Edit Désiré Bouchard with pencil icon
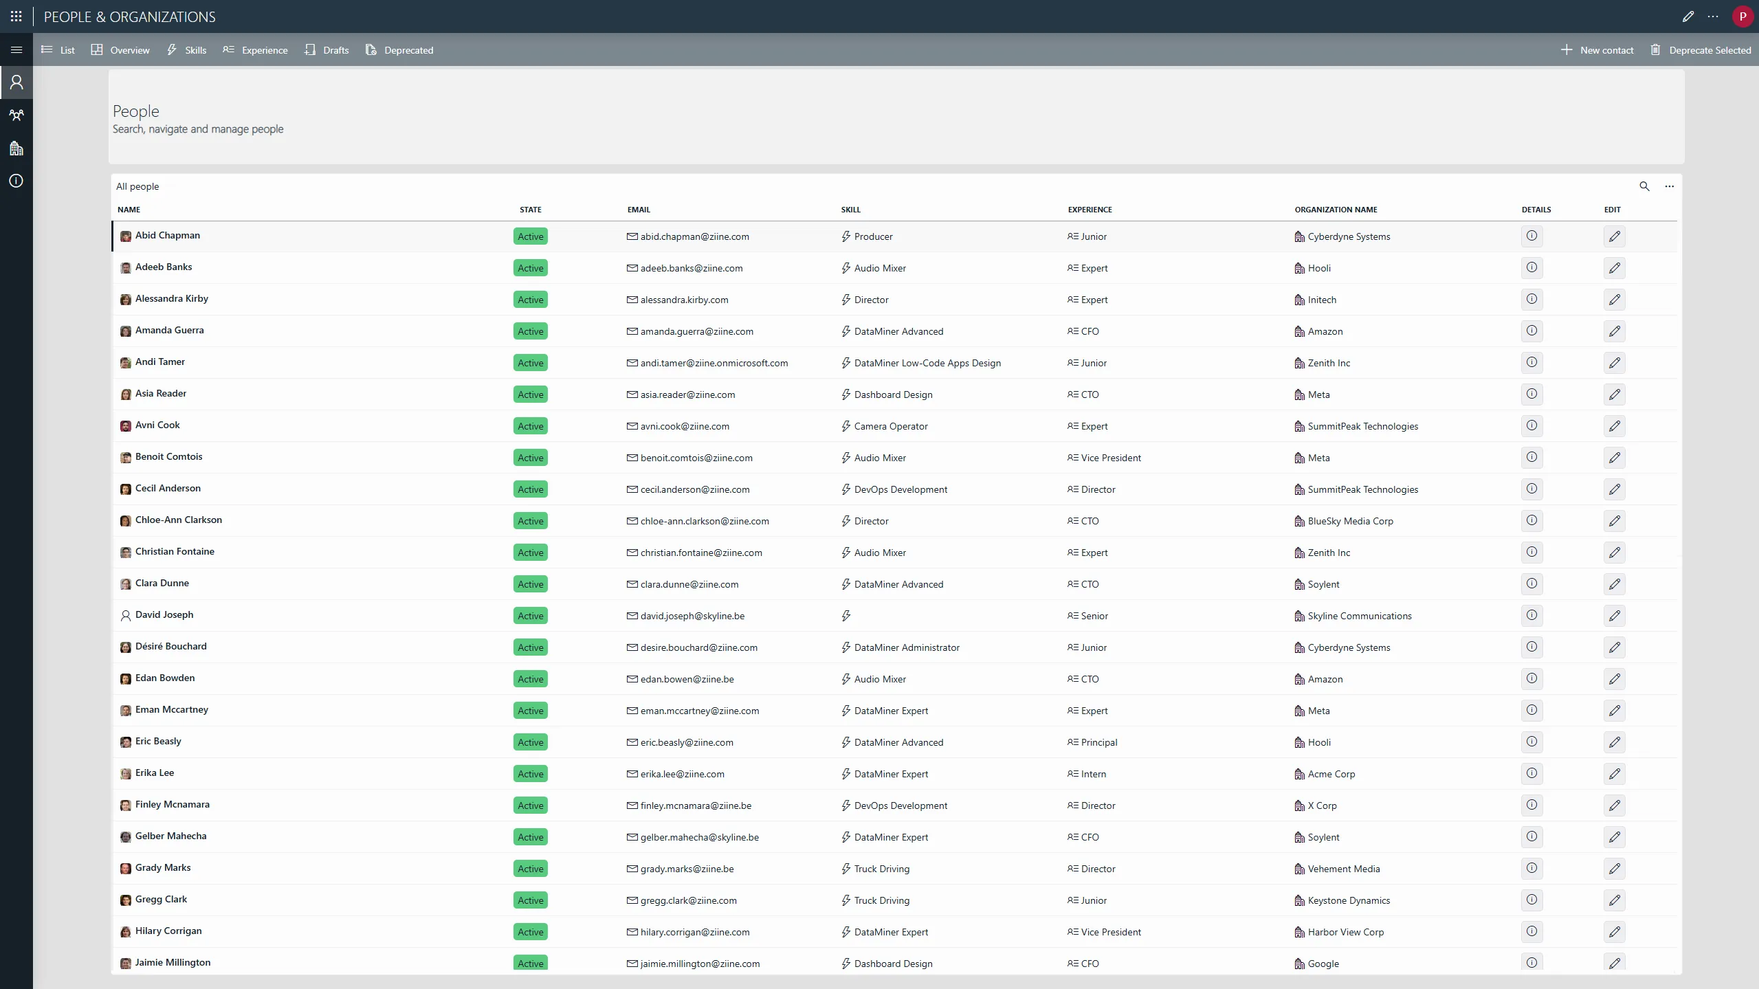Image resolution: width=1759 pixels, height=989 pixels. point(1614,647)
